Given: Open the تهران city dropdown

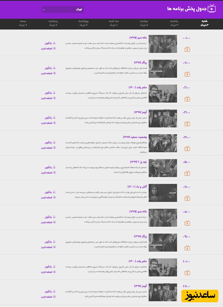Looking at the screenshot, I should 63,9.
